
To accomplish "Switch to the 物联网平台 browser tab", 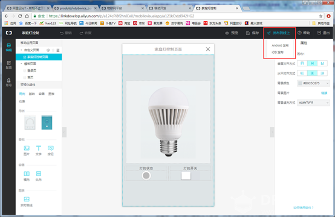I will tap(123, 8).
